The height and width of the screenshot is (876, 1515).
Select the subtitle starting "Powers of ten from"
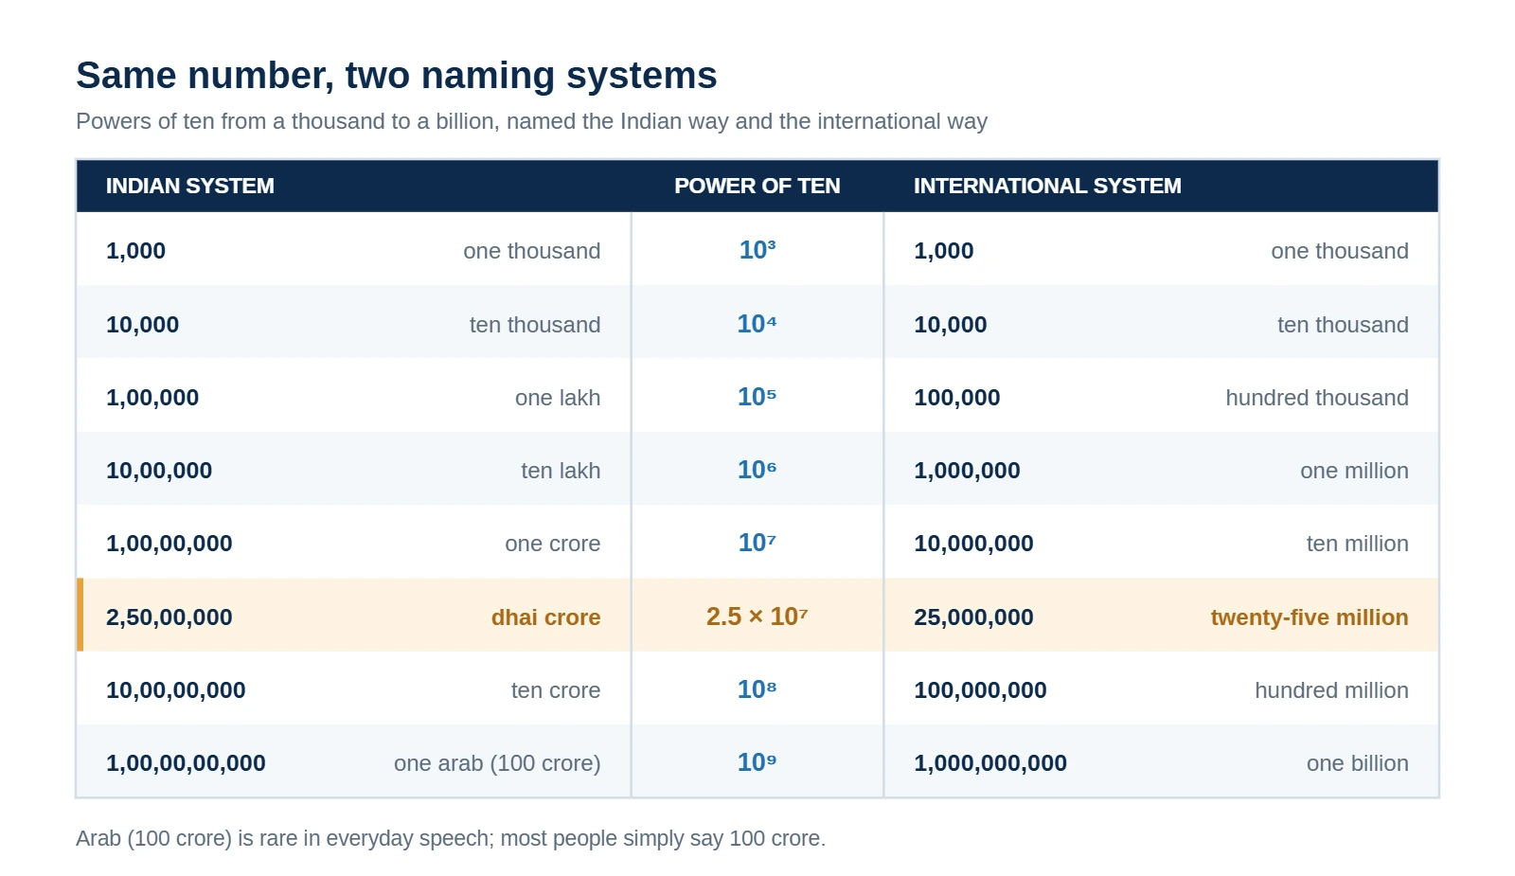pyautogui.click(x=531, y=121)
